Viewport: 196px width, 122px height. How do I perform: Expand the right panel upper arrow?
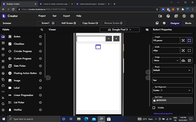[x=148, y=72]
